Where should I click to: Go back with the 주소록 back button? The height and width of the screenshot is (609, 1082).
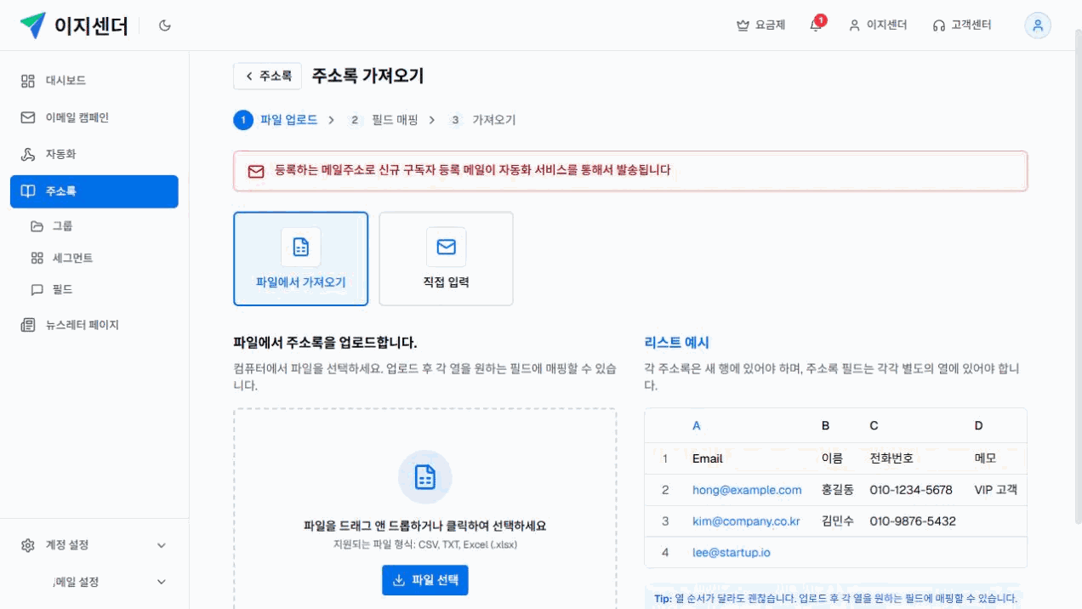pyautogui.click(x=267, y=76)
